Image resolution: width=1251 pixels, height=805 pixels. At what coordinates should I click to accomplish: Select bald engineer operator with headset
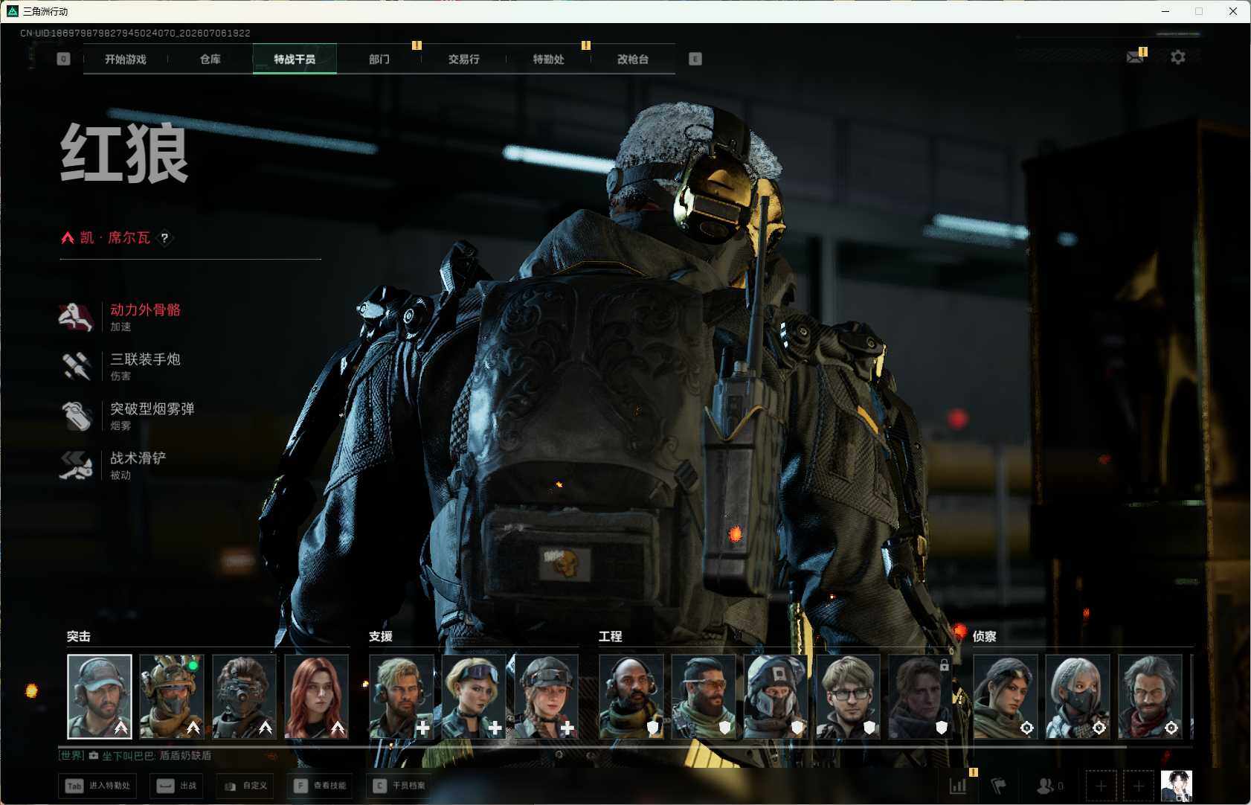pos(631,696)
